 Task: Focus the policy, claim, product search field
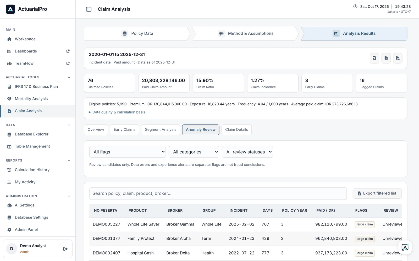click(x=218, y=194)
